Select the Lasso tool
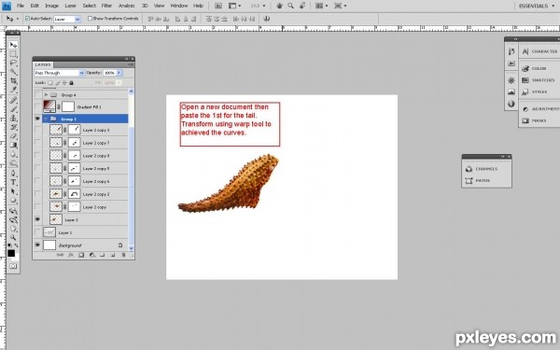This screenshot has width=560, height=350. click(13, 63)
